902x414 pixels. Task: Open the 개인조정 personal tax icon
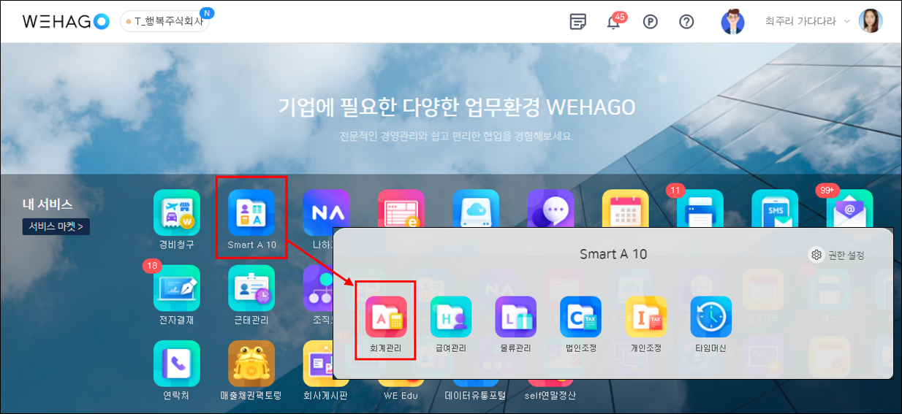click(645, 316)
